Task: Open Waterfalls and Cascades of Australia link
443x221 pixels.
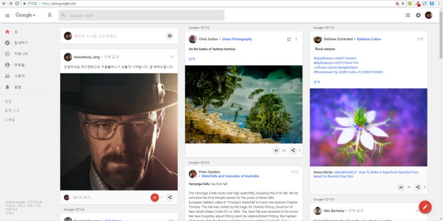Action: [x=230, y=176]
